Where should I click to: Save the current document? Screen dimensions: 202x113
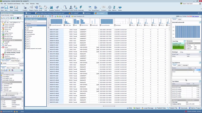pos(6,8)
